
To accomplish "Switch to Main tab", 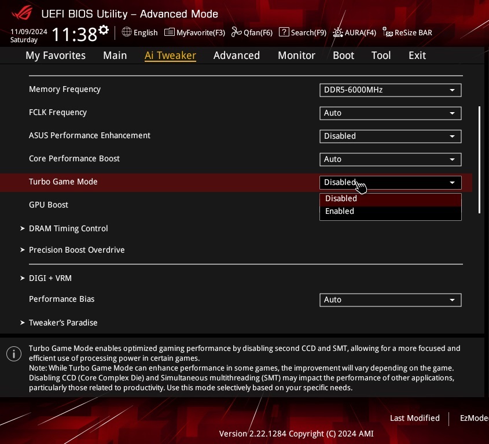I will (115, 55).
